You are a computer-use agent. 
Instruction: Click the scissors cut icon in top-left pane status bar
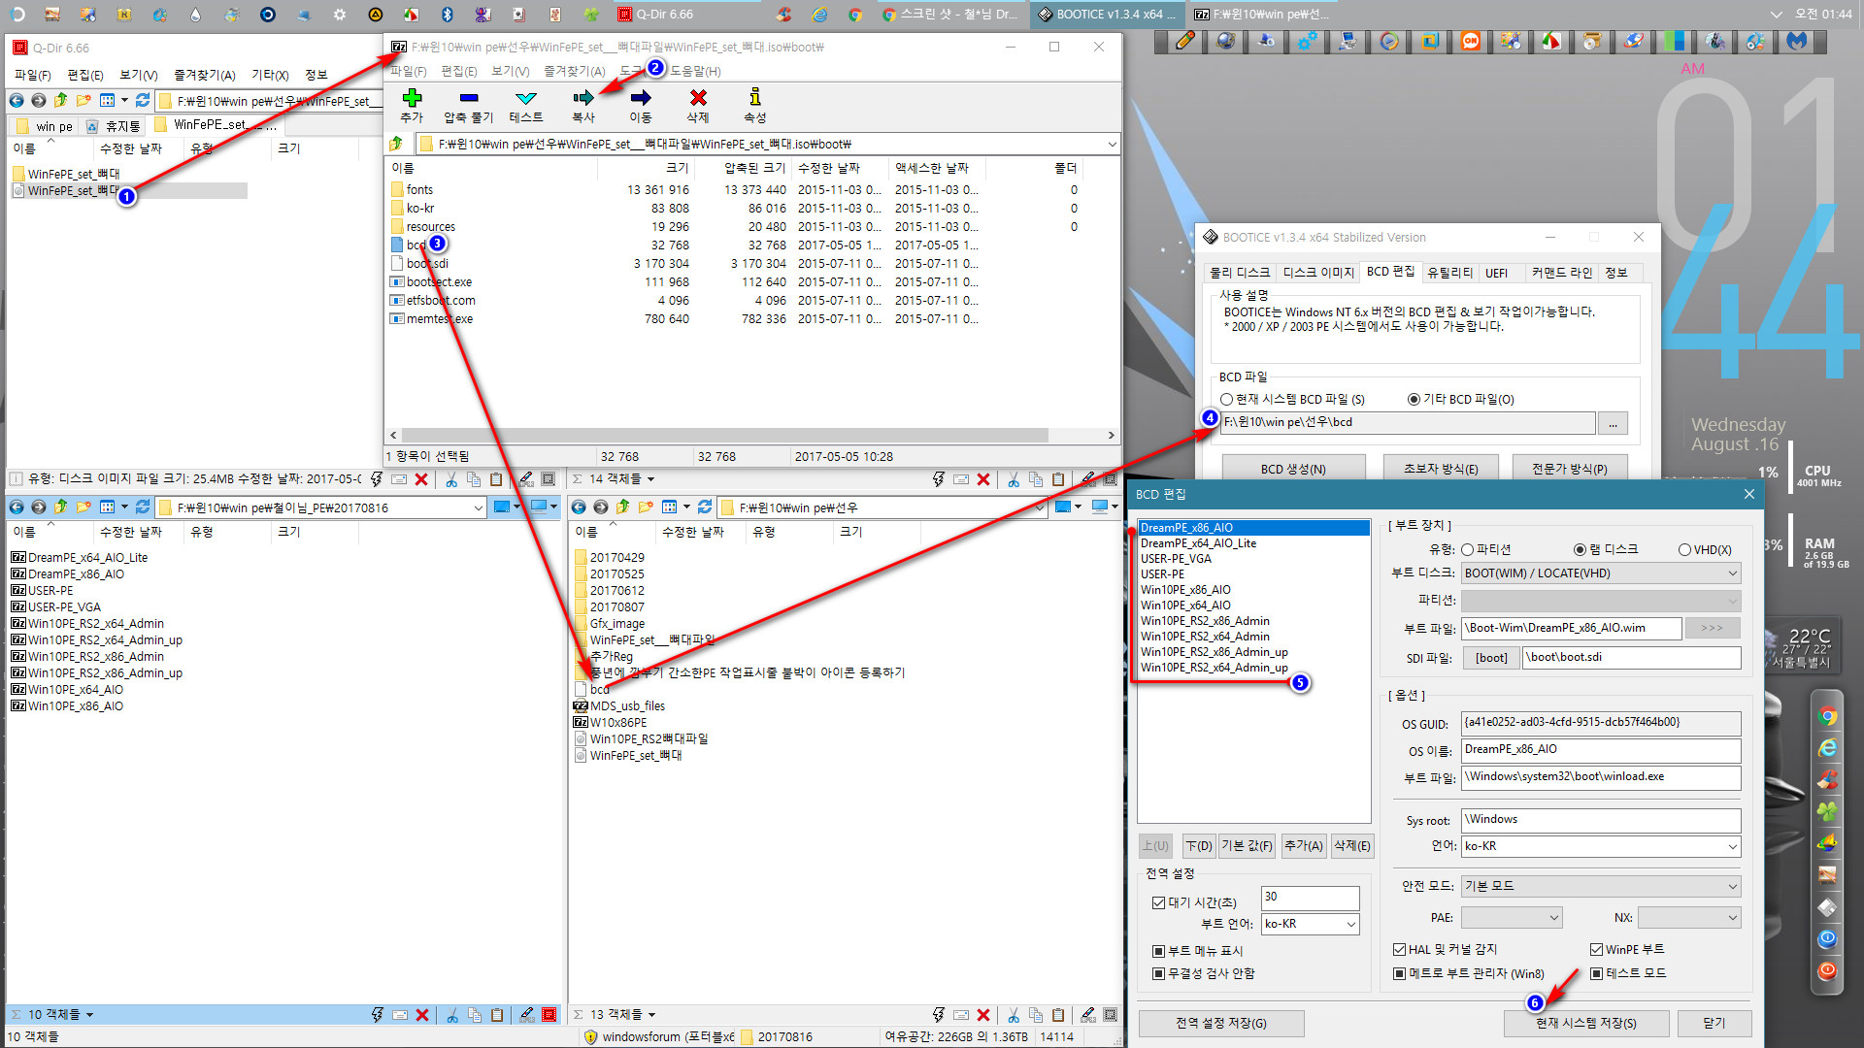click(x=451, y=479)
